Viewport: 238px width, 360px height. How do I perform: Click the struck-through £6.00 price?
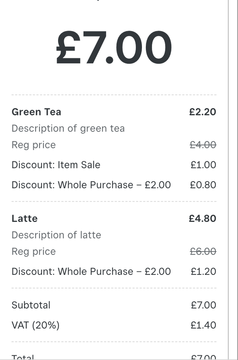(x=203, y=251)
